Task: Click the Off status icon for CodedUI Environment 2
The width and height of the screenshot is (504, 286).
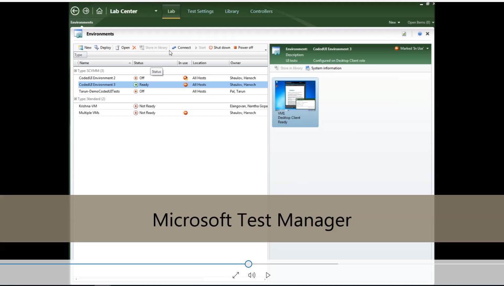Action: (x=136, y=78)
